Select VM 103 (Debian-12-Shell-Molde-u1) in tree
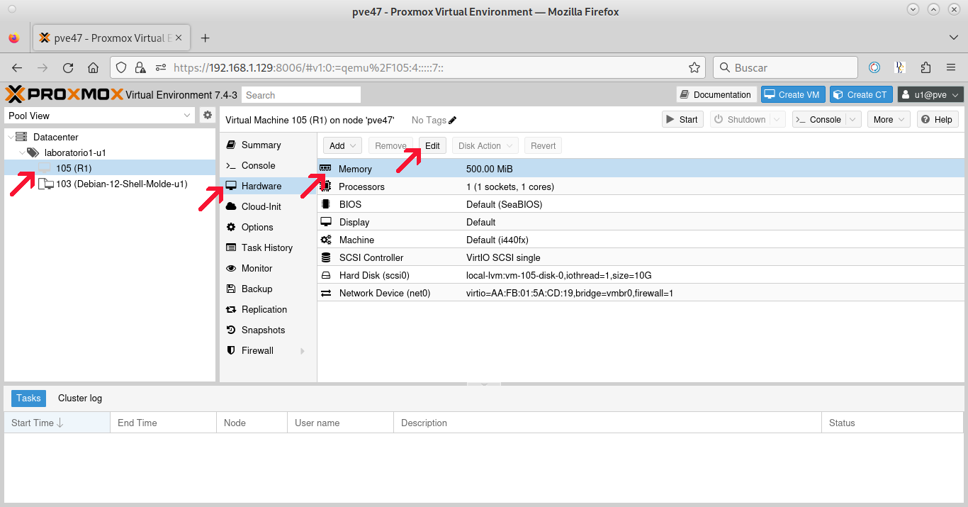Viewport: 968px width, 507px height. (x=110, y=184)
